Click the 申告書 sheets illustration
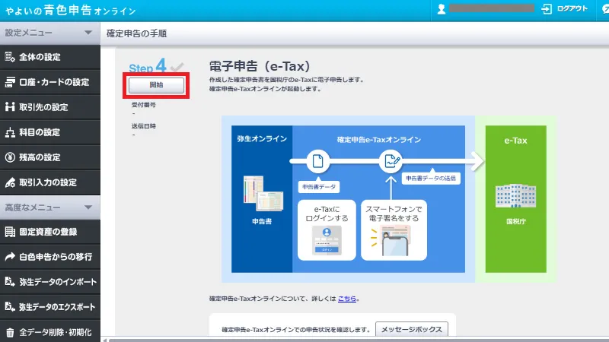This screenshot has width=609, height=342. click(x=263, y=193)
